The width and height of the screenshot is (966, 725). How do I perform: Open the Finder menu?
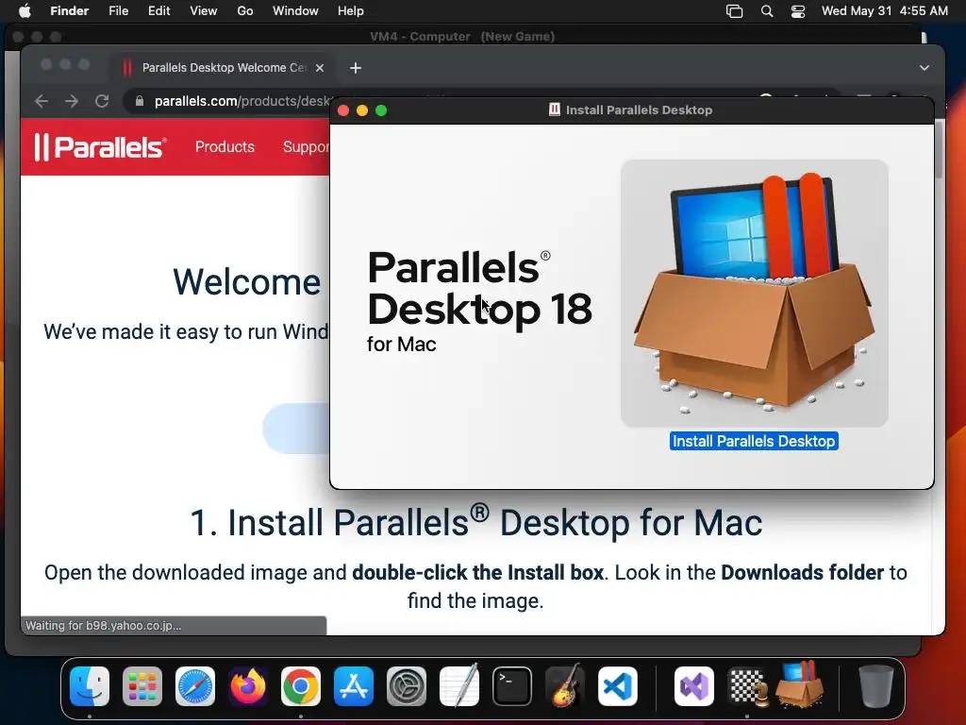click(70, 11)
